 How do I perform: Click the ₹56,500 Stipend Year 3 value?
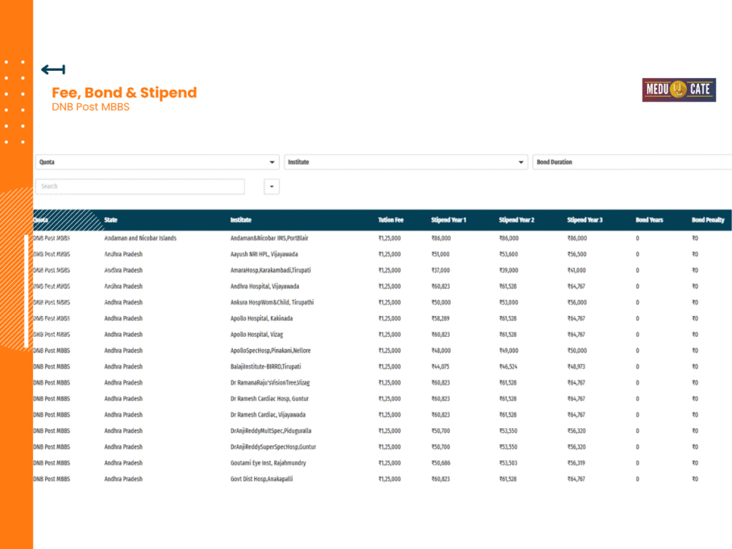click(577, 254)
